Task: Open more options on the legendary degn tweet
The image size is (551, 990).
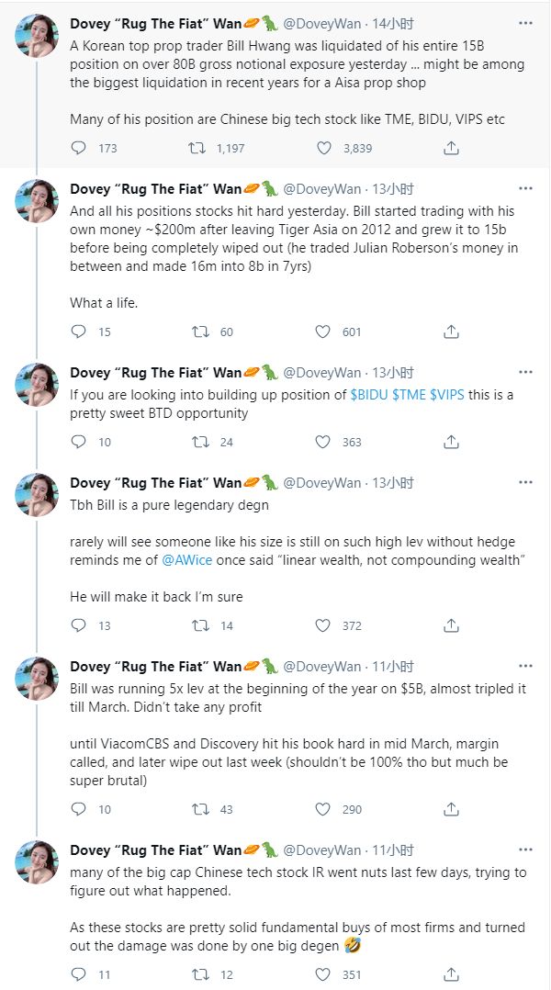Action: [525, 482]
